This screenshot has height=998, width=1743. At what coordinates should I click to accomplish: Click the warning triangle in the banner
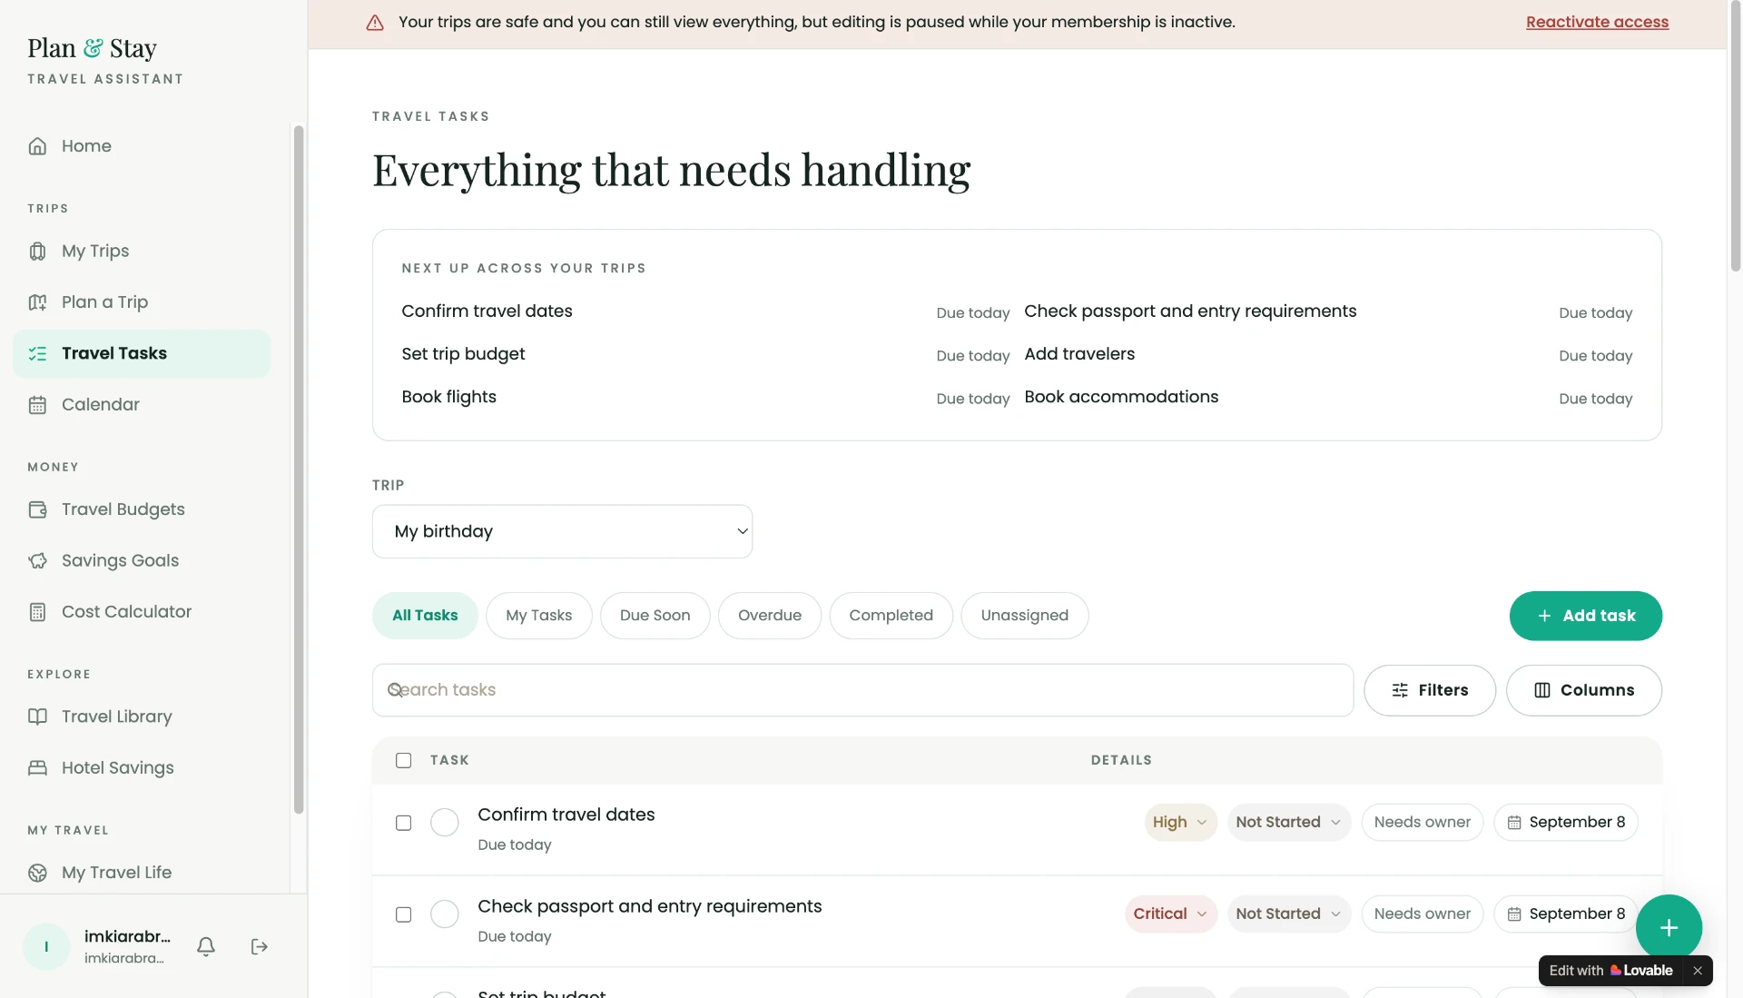pos(375,23)
